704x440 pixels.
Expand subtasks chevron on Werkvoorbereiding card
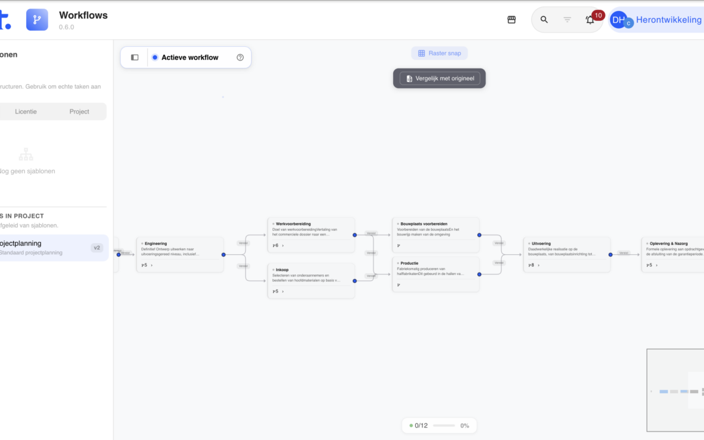pyautogui.click(x=283, y=246)
